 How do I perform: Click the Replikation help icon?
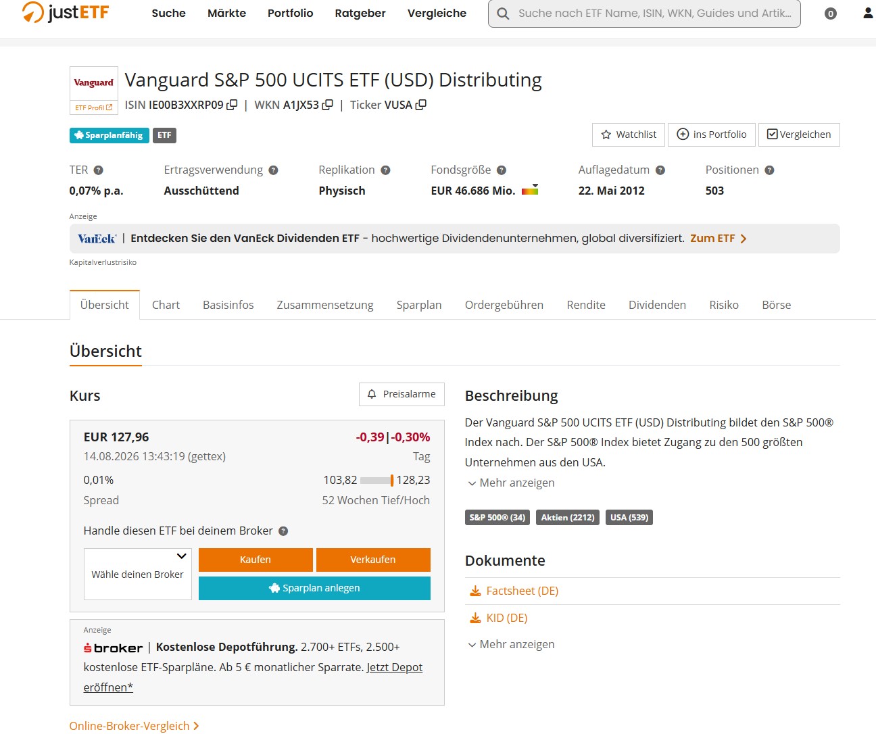click(385, 170)
